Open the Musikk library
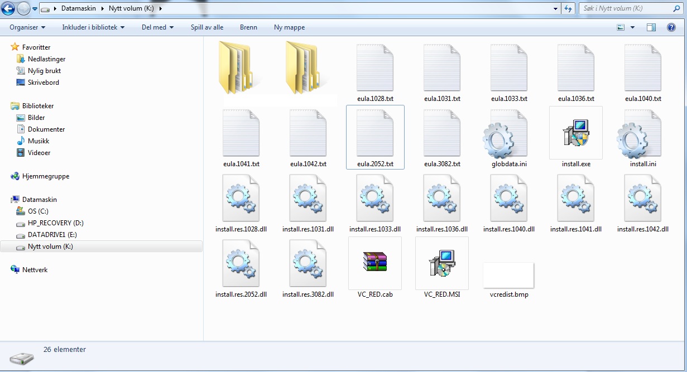Screen dimensions: 687x372 point(39,141)
